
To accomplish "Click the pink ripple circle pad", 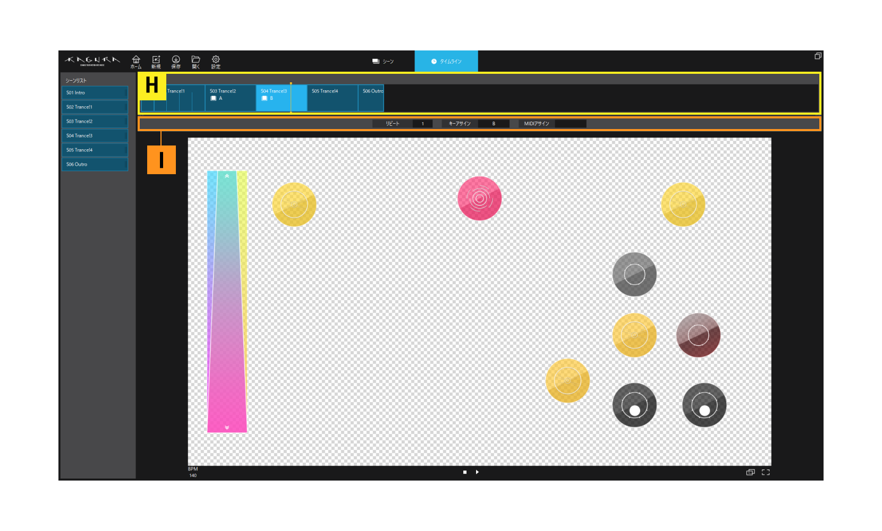I will tap(479, 199).
